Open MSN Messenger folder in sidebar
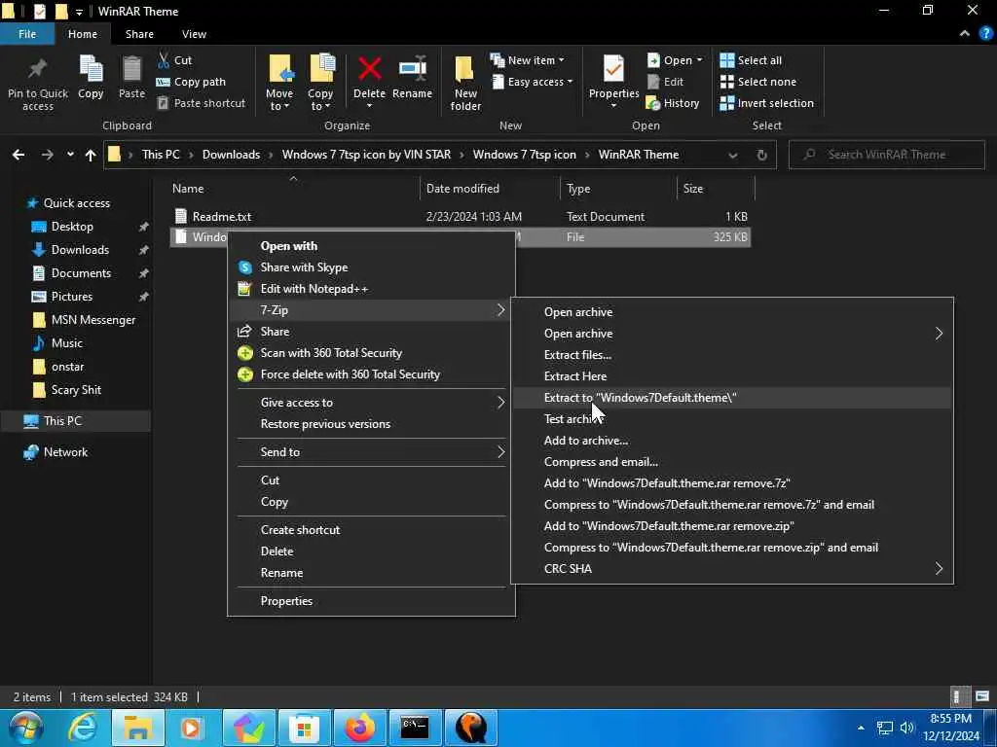This screenshot has height=747, width=997. [x=92, y=319]
